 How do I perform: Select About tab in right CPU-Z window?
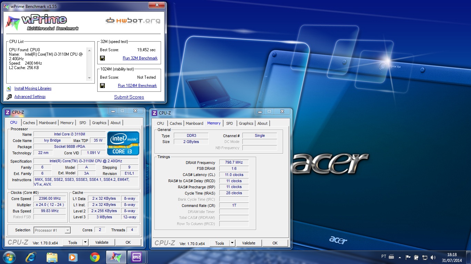pyautogui.click(x=262, y=123)
